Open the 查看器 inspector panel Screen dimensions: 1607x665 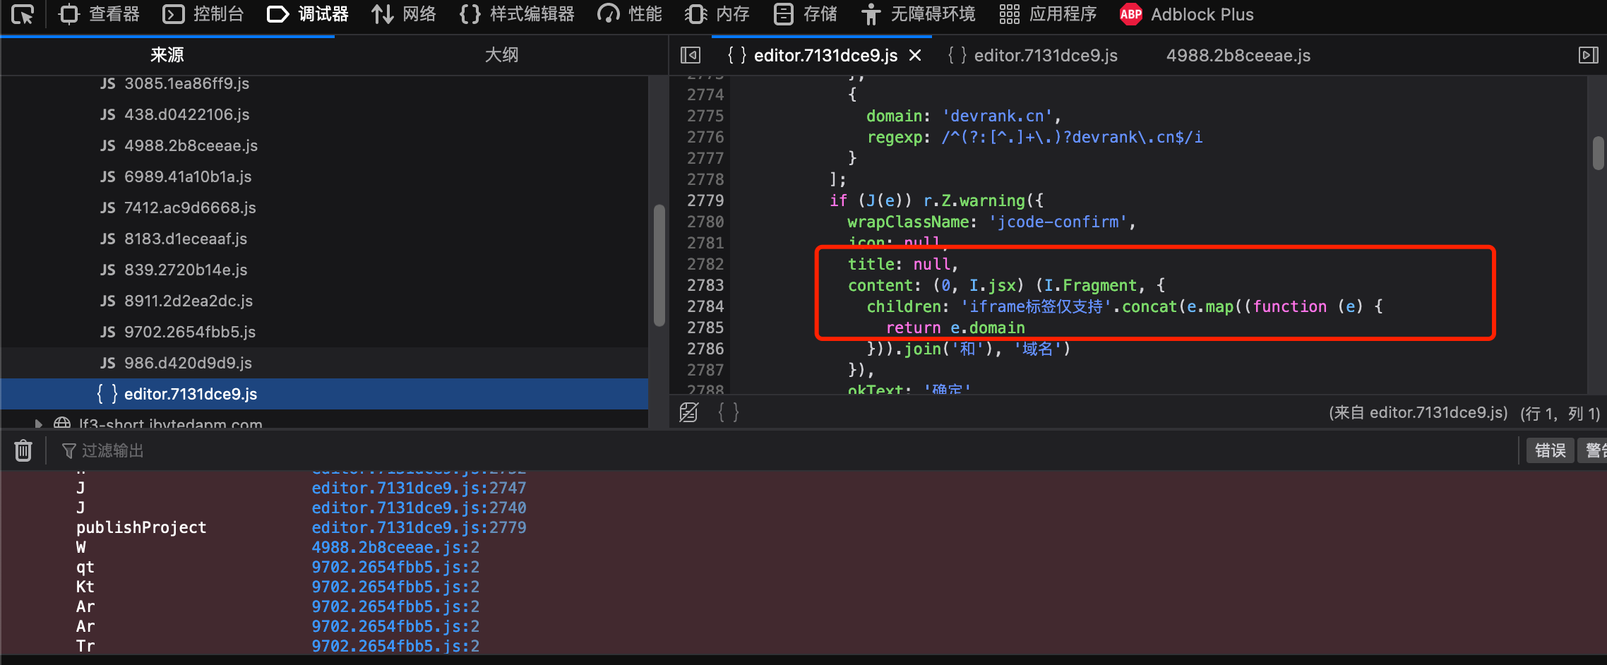(100, 14)
